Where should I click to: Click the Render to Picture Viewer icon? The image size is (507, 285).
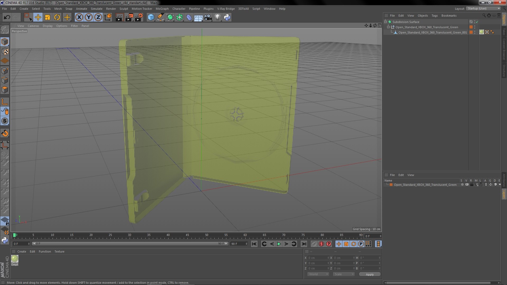129,17
